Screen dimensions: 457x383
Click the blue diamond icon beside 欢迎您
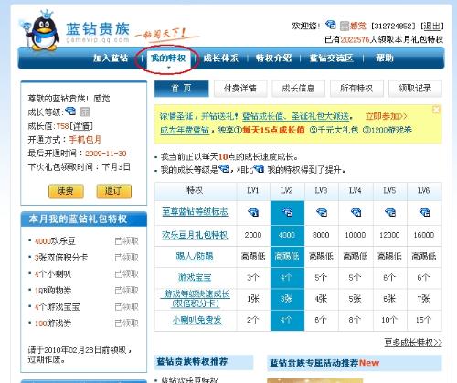pyautogui.click(x=331, y=25)
